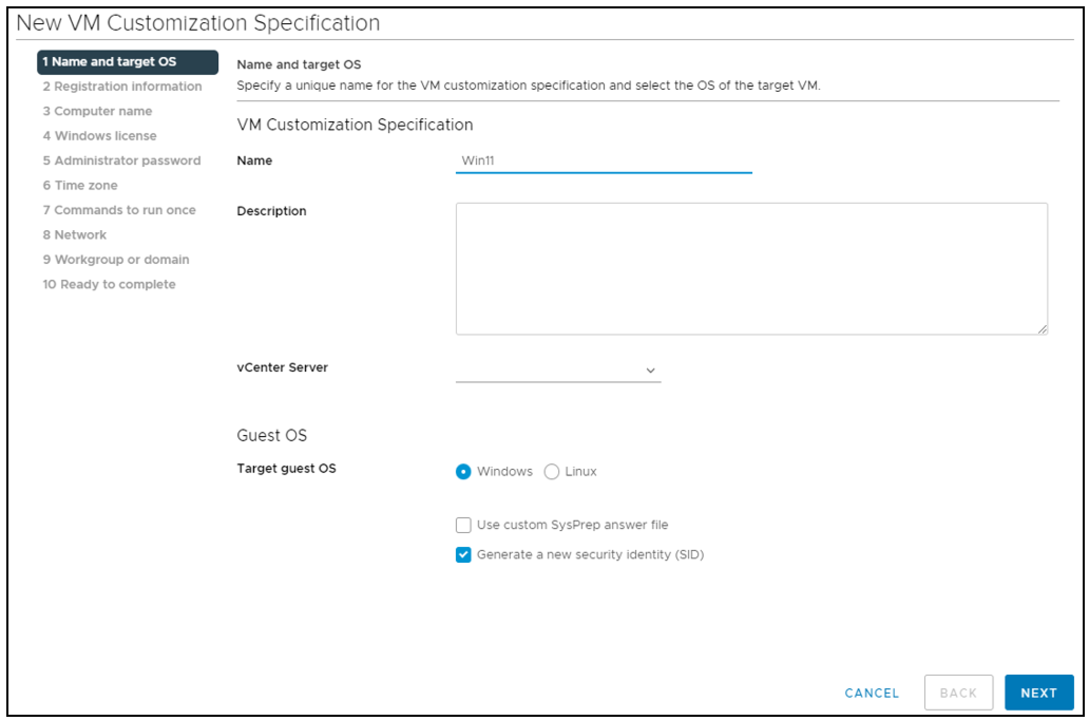
Task: Select the Time zone step
Action: [x=80, y=185]
